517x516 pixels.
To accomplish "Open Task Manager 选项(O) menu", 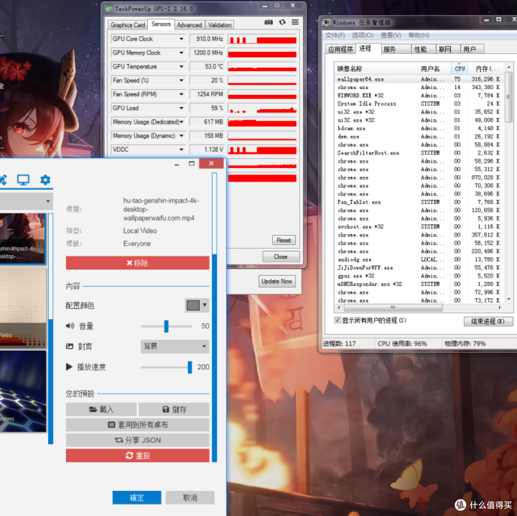I will click(363, 35).
